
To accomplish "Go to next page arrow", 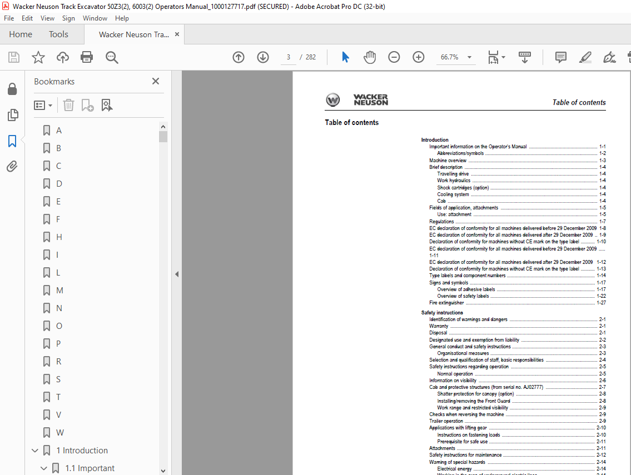I will [x=263, y=57].
